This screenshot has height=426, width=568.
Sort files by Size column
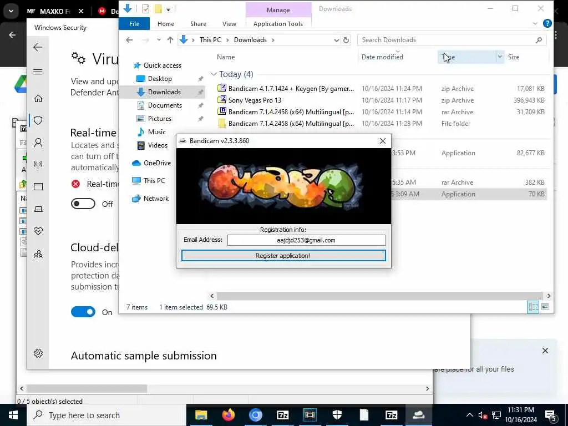point(513,57)
